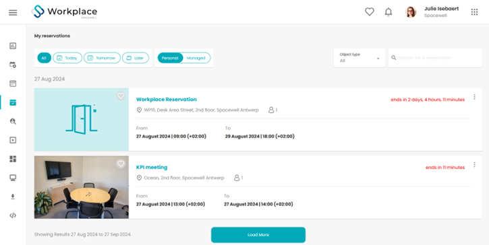Filter reservations by Tomorrow
The width and height of the screenshot is (489, 245).
click(x=102, y=58)
